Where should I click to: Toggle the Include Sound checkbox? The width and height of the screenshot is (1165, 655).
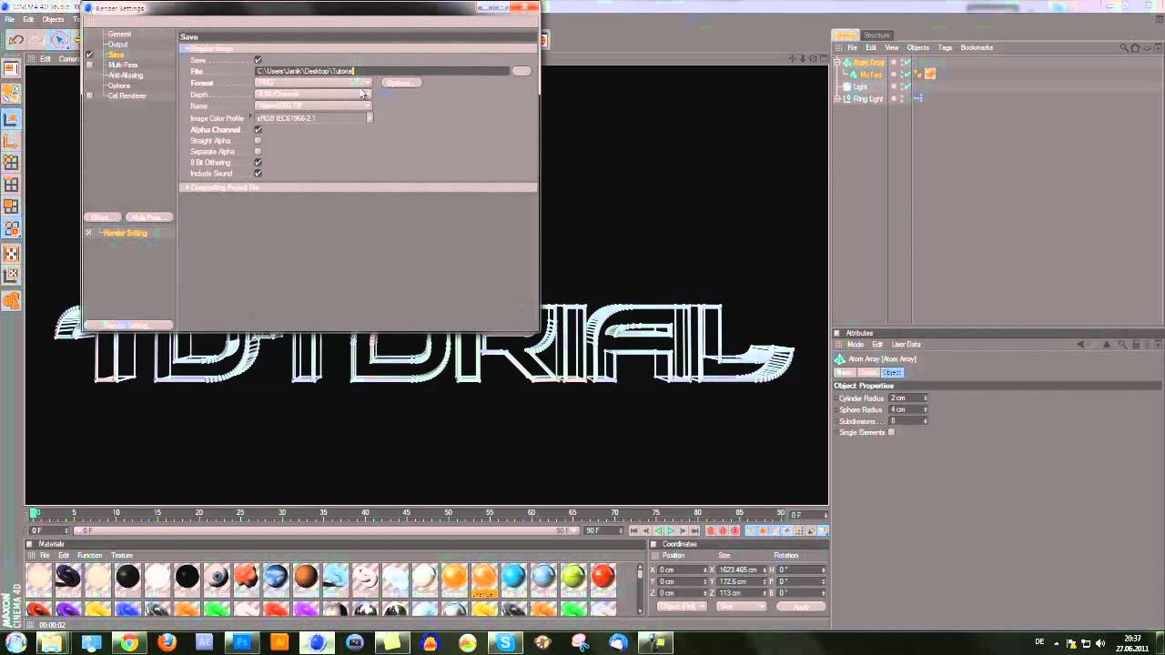click(x=258, y=174)
